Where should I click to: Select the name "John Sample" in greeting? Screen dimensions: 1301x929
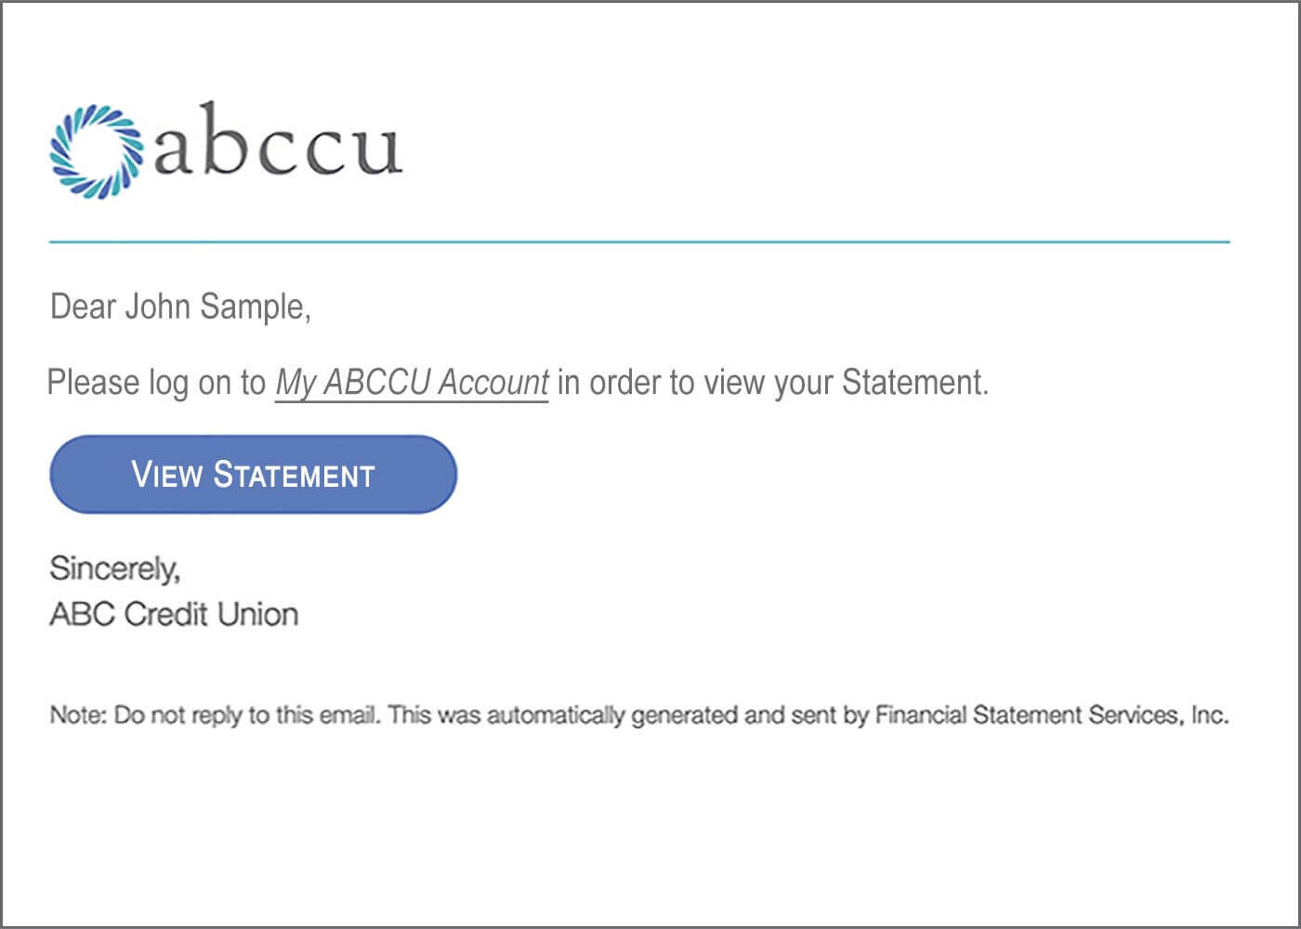coord(216,307)
